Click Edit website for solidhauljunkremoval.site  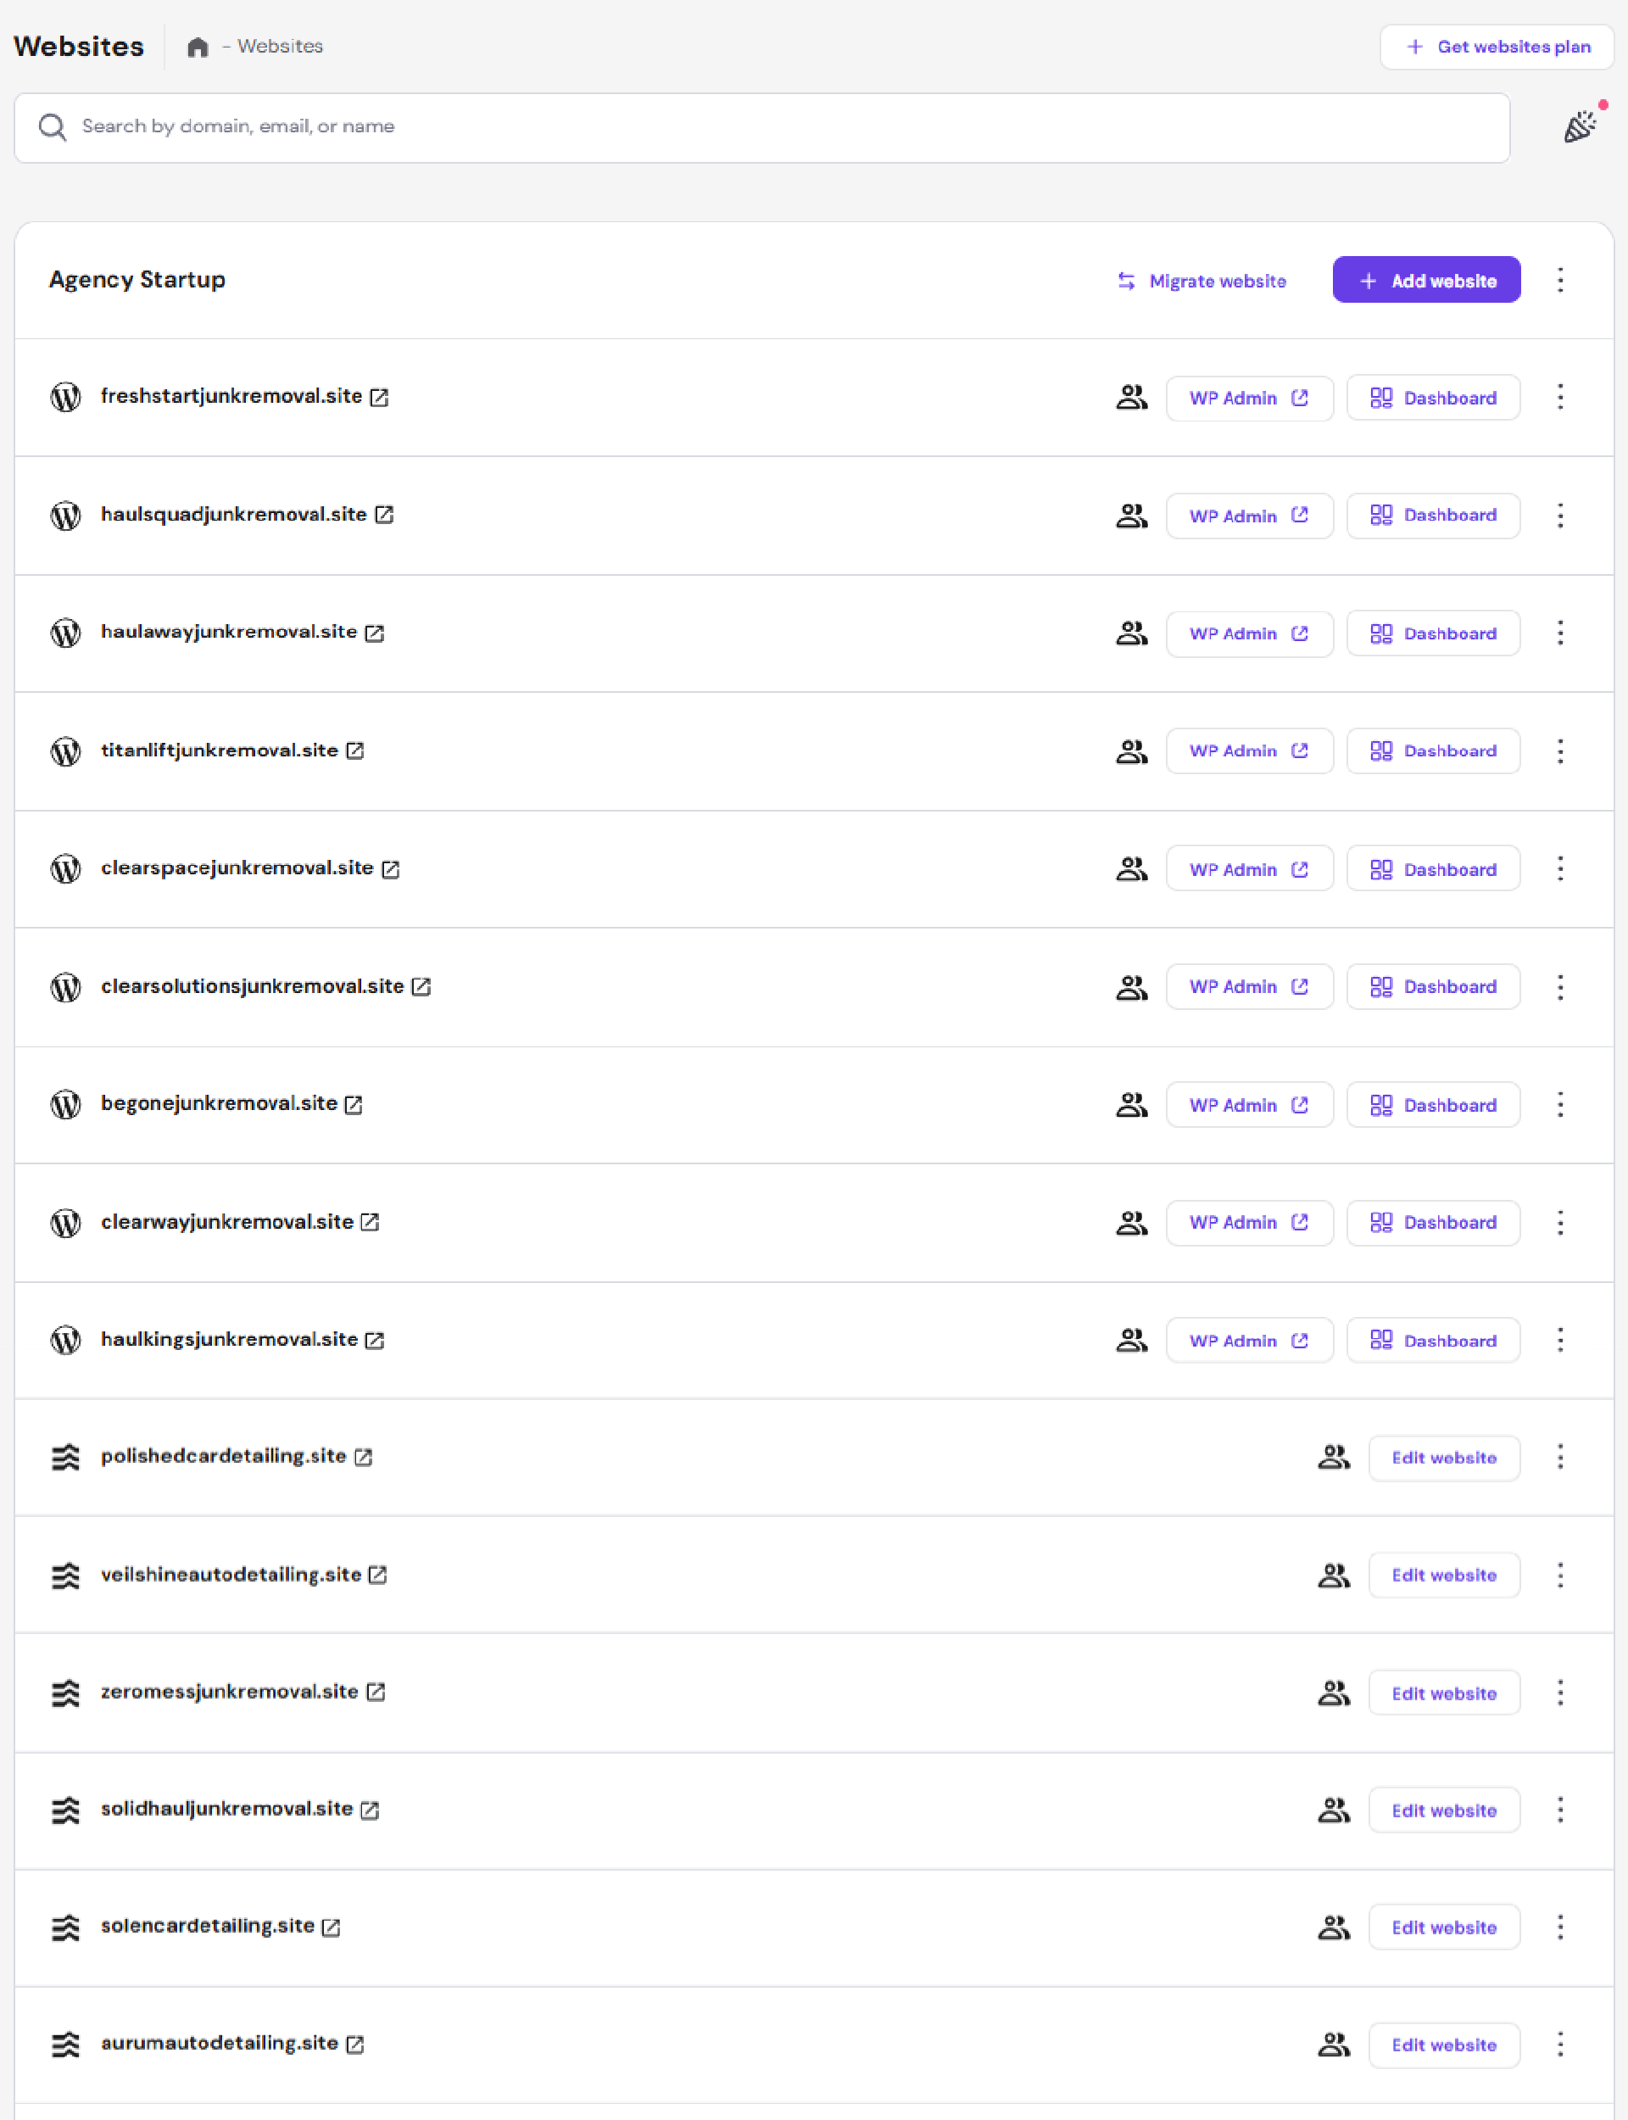pos(1443,1811)
